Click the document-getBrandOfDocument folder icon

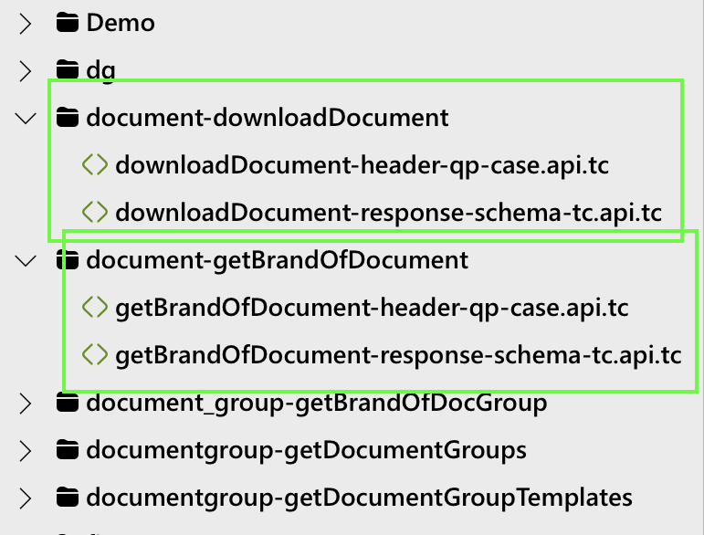[67, 260]
